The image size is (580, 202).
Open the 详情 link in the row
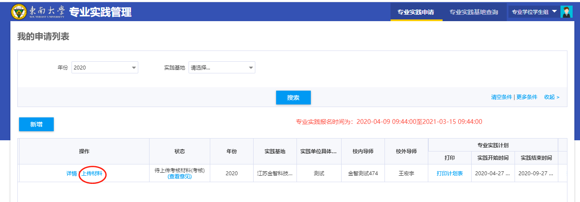(x=72, y=174)
